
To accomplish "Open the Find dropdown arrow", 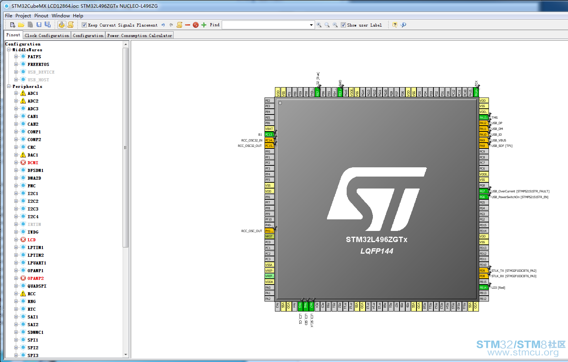I will (x=311, y=25).
